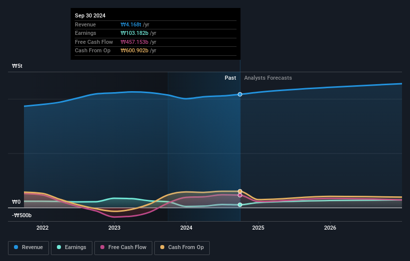The width and height of the screenshot is (410, 261).
Task: Click the 'Sep 30 2024' tooltip date
Action: pos(90,15)
